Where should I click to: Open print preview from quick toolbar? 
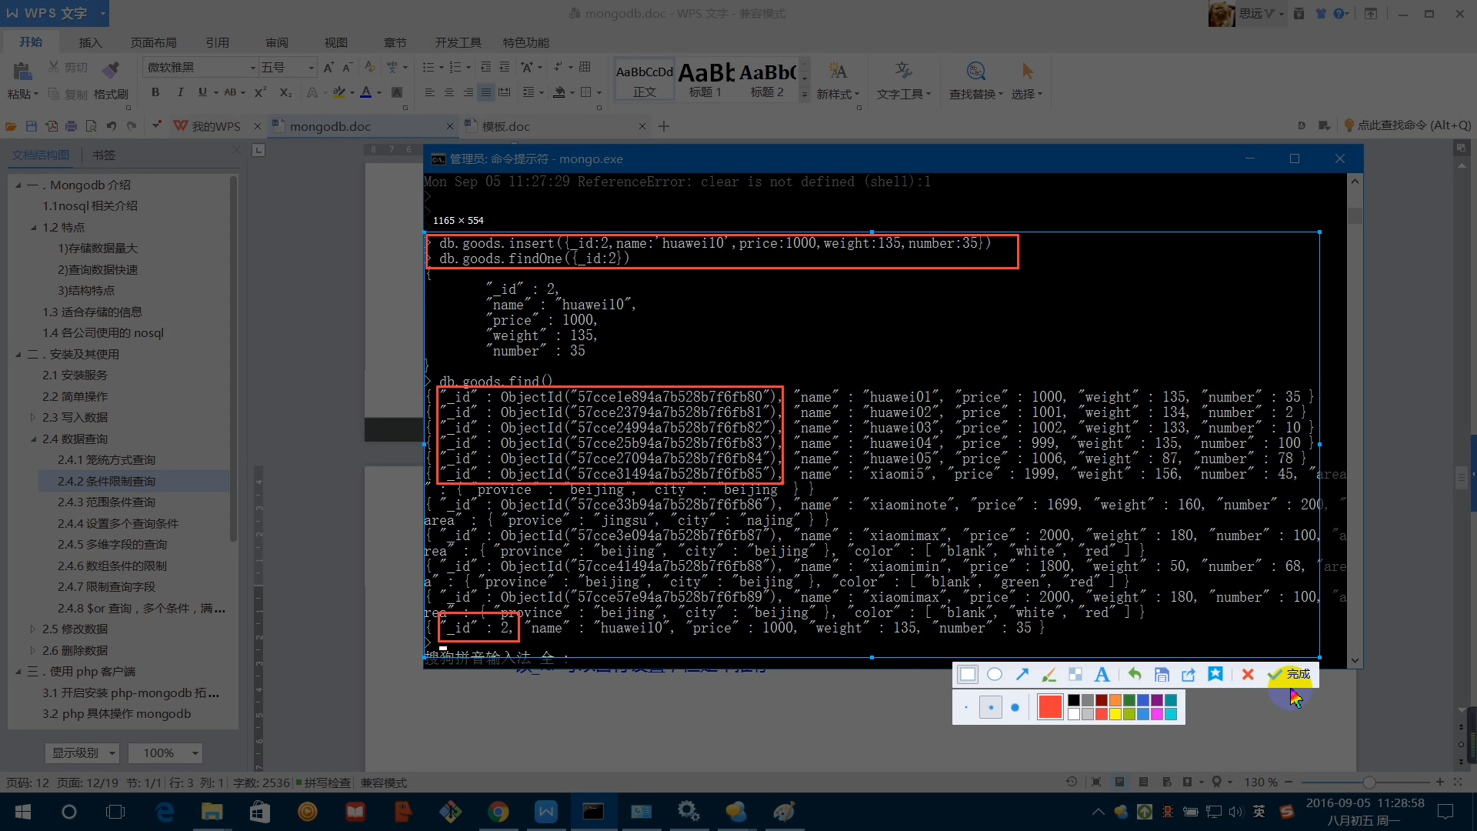tap(91, 126)
